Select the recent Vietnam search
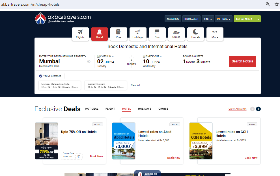Screen dimensions: 280x176 [106, 85]
